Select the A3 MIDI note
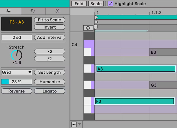 point(136,69)
